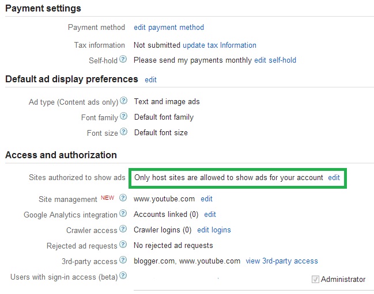The width and height of the screenshot is (374, 294).
Task: Edit Site management for www.youtube.com
Action: pos(206,198)
